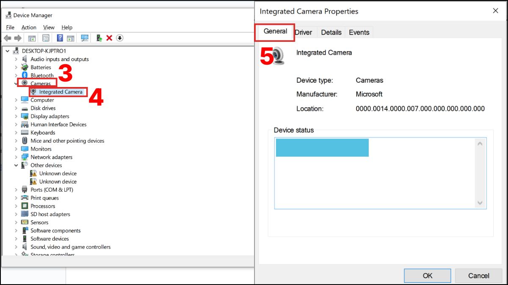The width and height of the screenshot is (508, 285).
Task: Click the Device status scrollbar down arrow
Action: [480, 203]
